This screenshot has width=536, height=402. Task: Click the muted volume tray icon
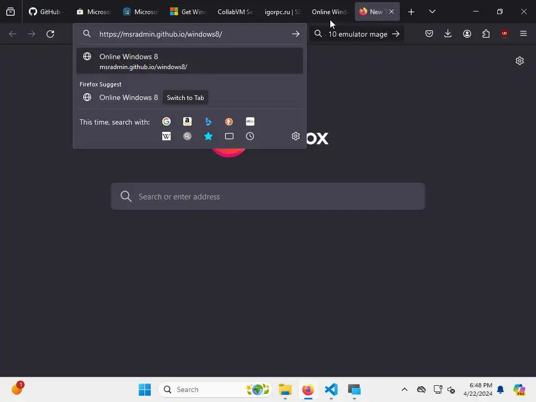[451, 389]
